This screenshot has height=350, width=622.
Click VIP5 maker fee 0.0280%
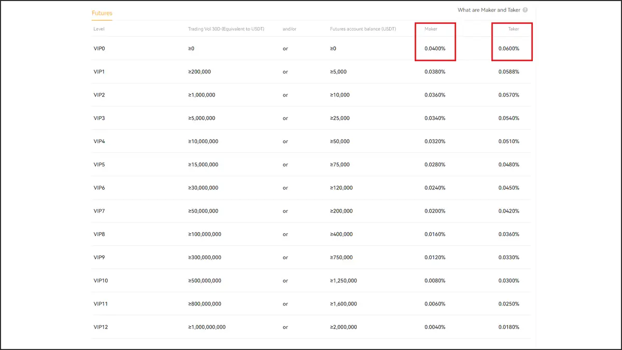point(435,165)
